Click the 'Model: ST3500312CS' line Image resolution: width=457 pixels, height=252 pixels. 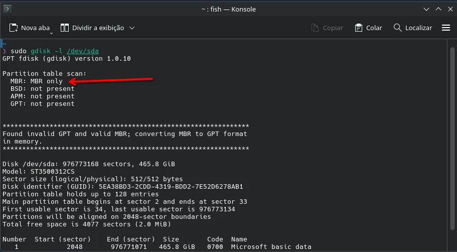click(39, 172)
